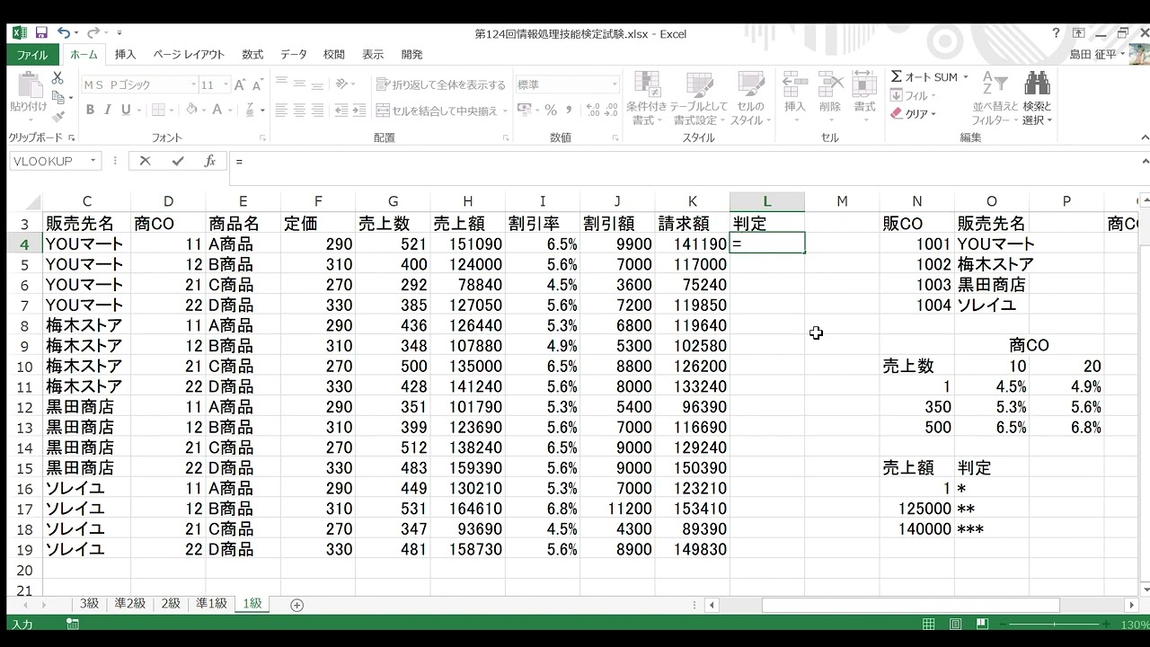Click the percent style icon
1150x647 pixels.
551,111
